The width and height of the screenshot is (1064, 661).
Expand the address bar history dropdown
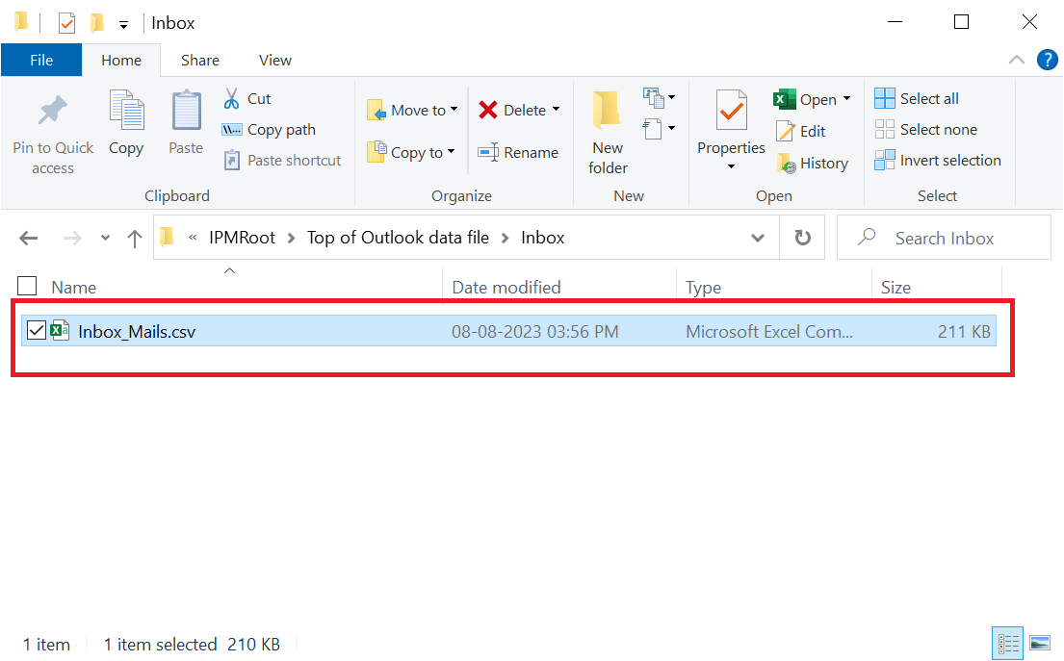point(758,238)
